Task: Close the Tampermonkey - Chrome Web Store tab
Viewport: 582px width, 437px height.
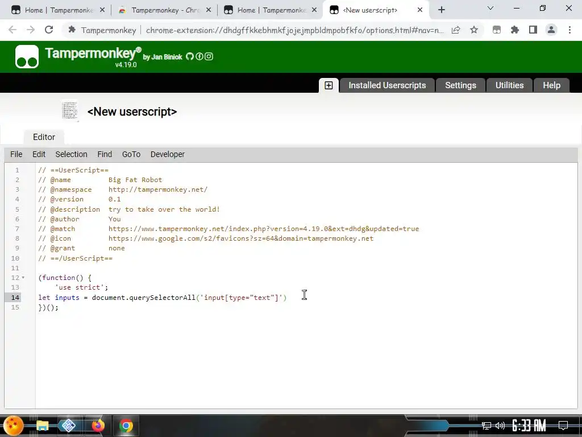Action: coord(209,10)
